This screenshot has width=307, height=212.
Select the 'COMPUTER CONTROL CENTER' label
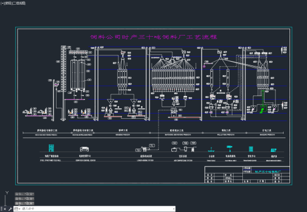(86, 160)
